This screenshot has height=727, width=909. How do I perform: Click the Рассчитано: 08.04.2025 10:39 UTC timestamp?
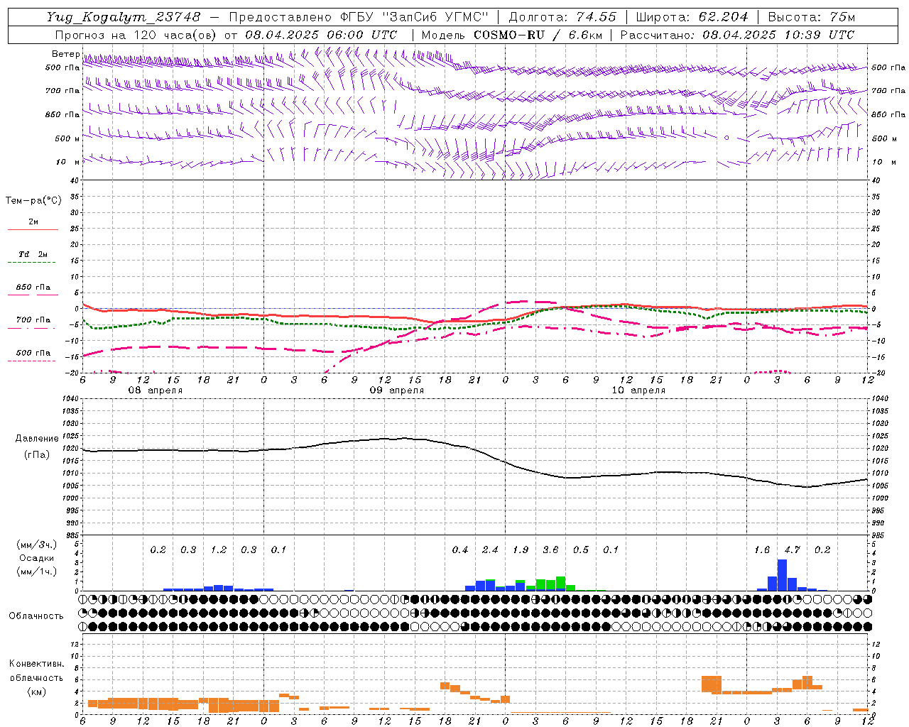[737, 35]
